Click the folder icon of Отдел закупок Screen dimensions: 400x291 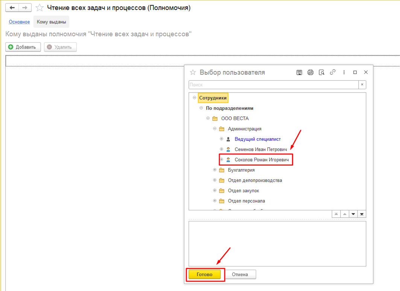[222, 191]
